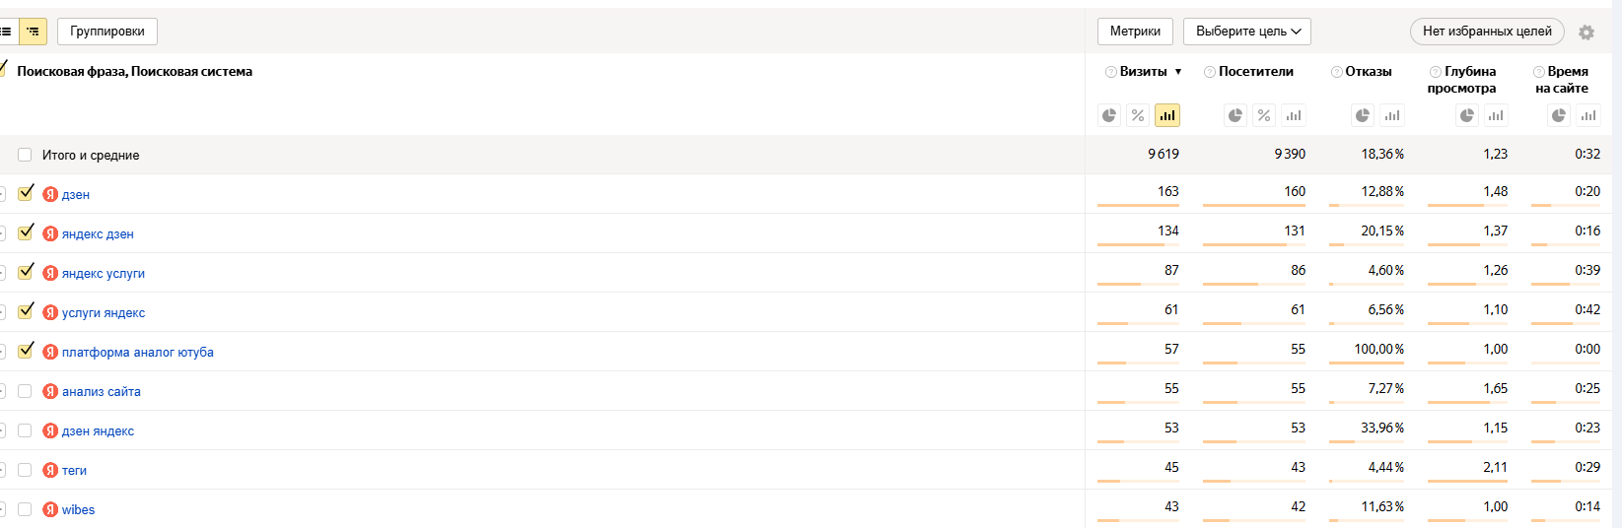Open the Метрики button

pos(1135,32)
